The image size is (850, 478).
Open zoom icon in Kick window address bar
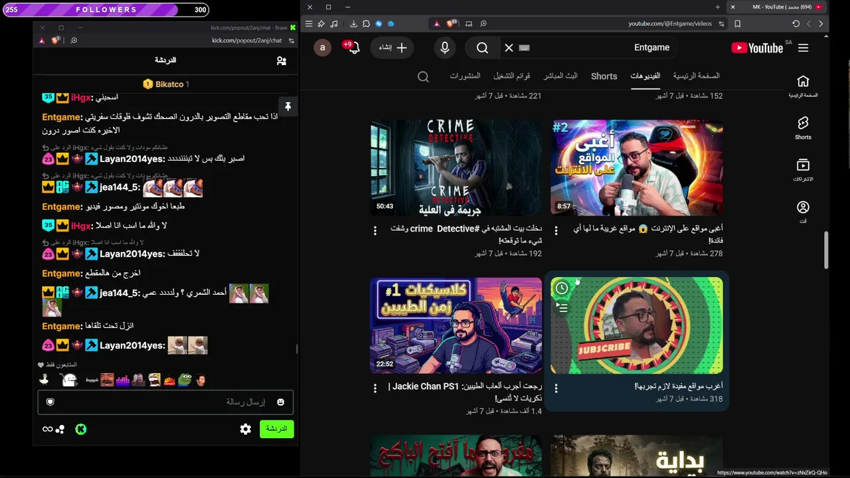pyautogui.click(x=74, y=40)
